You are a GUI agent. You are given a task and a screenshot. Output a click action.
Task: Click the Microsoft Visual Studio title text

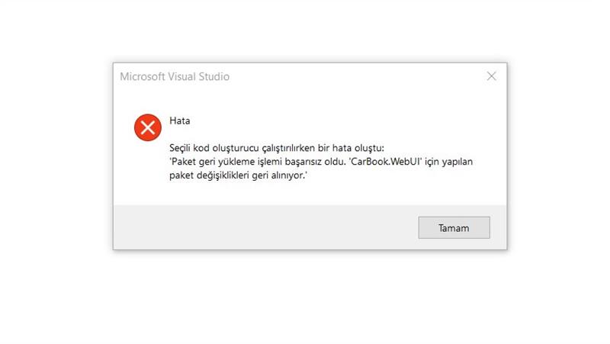tap(175, 76)
